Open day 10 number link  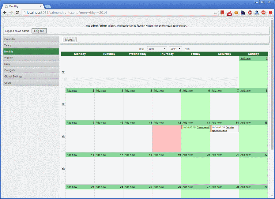[x=121, y=123]
